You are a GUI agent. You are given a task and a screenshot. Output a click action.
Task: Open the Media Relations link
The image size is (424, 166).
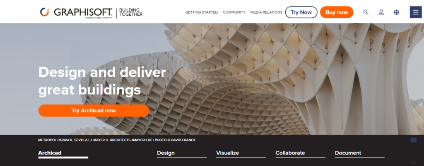[266, 12]
